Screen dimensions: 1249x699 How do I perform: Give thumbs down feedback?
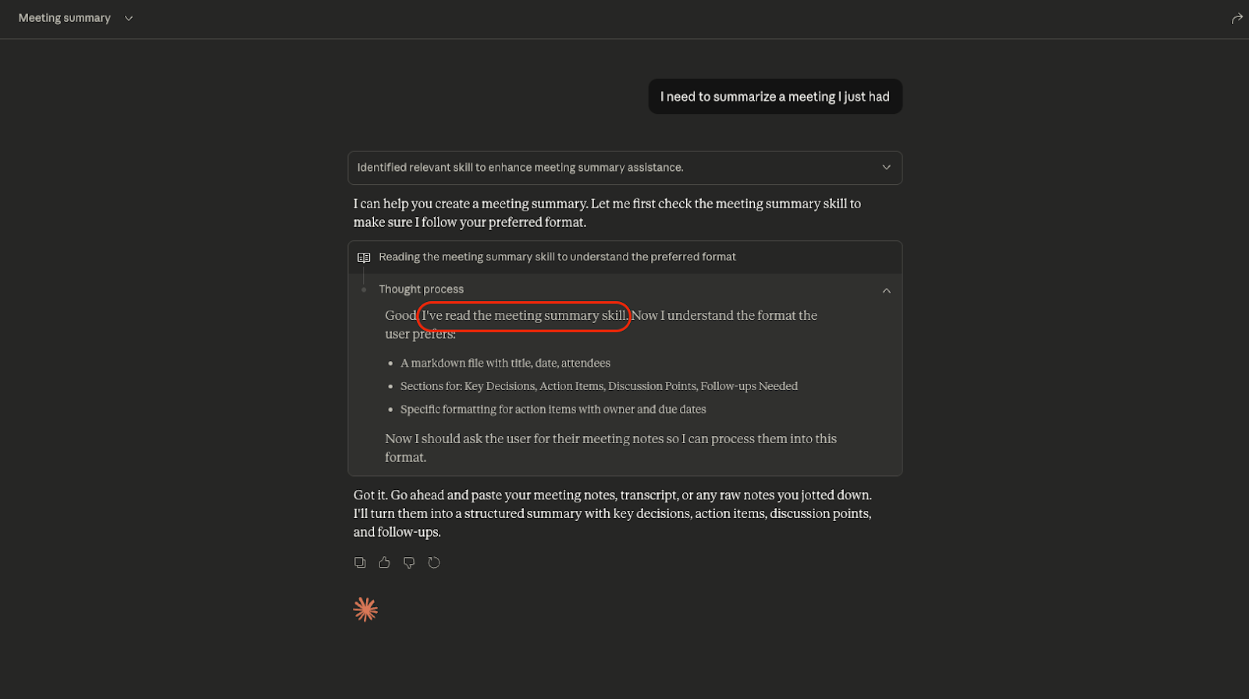click(409, 562)
